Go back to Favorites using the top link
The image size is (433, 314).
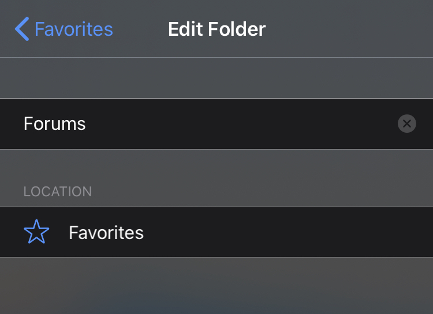(x=64, y=29)
